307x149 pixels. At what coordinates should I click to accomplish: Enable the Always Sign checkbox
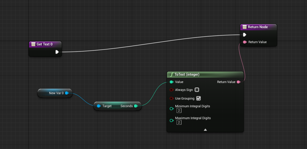click(197, 90)
